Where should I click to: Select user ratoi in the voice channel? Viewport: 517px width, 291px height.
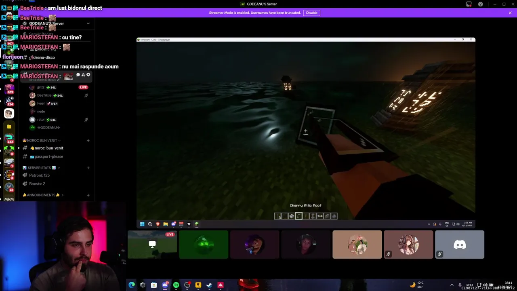(x=41, y=120)
